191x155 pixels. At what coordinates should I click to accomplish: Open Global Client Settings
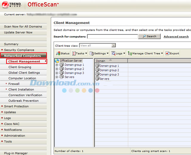click(24, 73)
